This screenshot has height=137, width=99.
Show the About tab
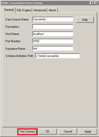tap(52, 10)
